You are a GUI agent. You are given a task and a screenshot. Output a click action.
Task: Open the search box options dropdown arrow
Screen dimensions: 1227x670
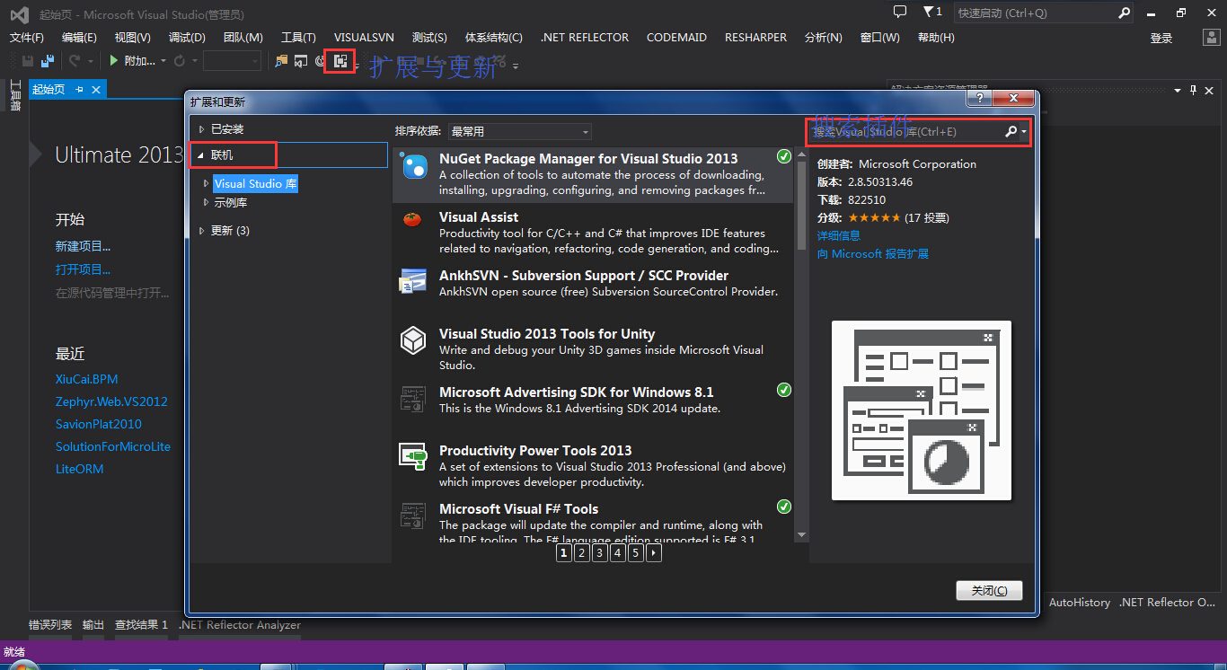click(1024, 132)
